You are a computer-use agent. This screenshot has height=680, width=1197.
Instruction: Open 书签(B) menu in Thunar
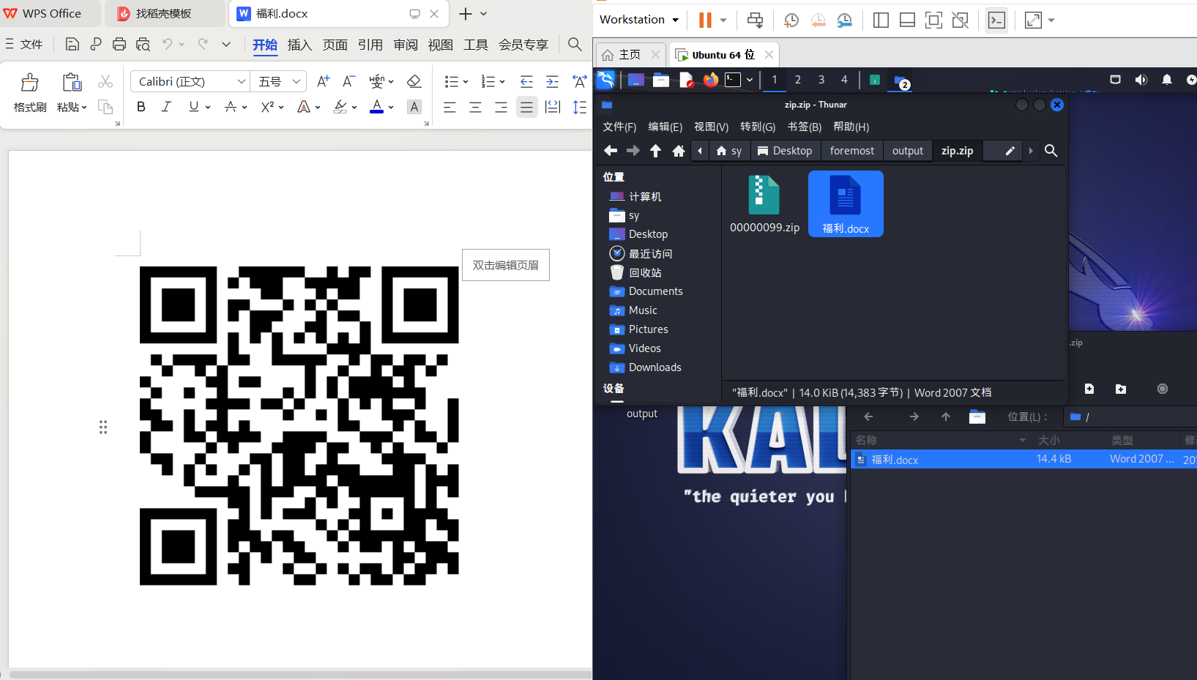(x=804, y=127)
